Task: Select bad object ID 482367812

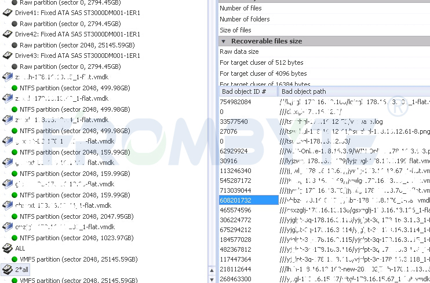Action: pyautogui.click(x=235, y=250)
